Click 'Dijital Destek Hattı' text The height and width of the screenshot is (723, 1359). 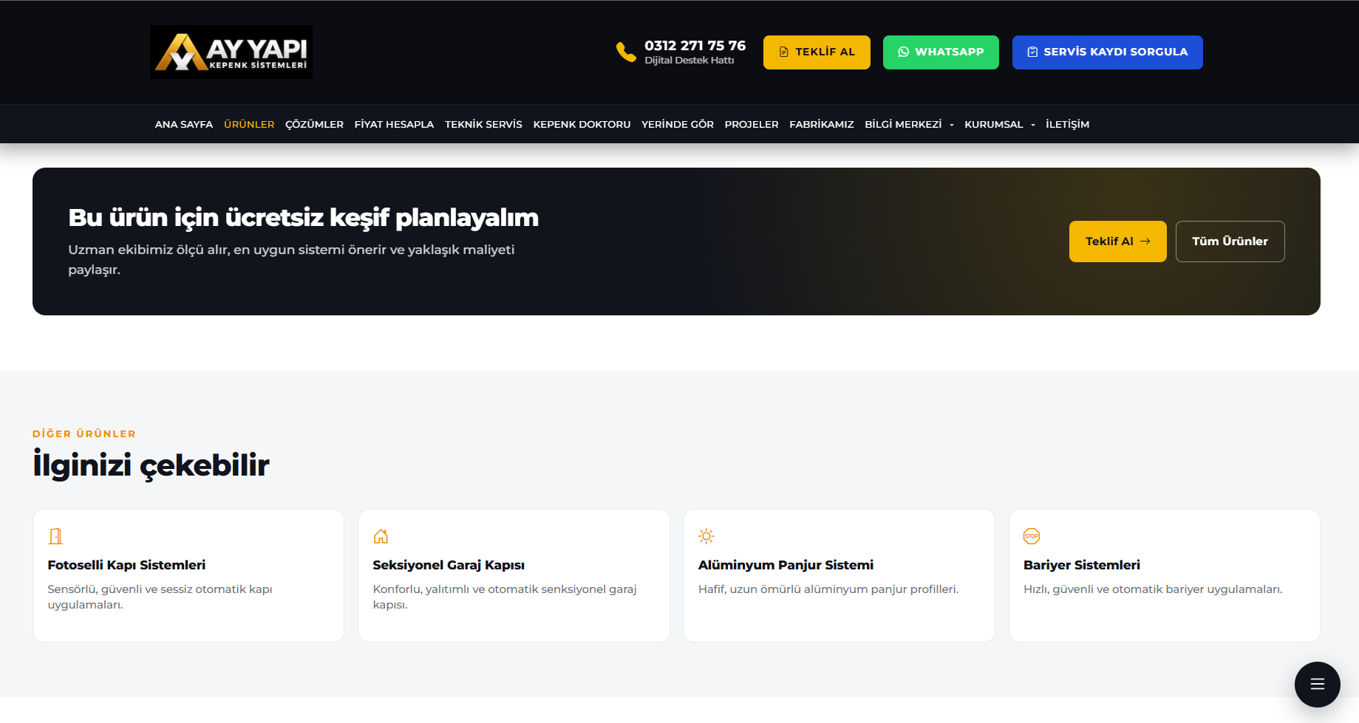coord(689,61)
